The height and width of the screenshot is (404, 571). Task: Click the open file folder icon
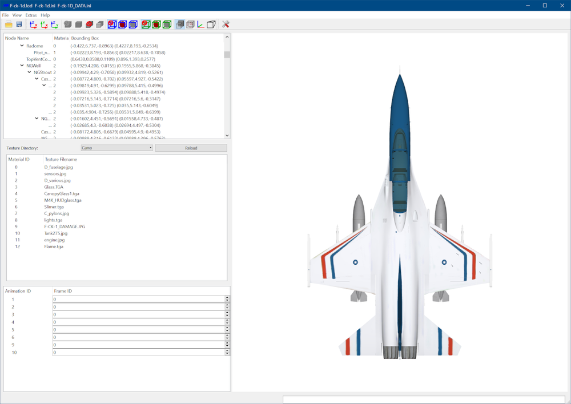point(9,25)
